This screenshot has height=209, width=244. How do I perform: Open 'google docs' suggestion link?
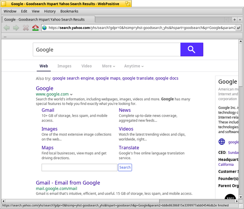point(167,78)
